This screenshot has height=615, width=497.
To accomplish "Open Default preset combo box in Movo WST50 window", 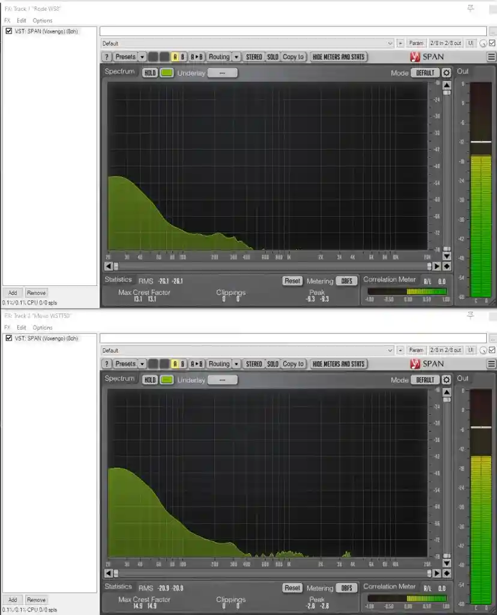I will [x=247, y=350].
